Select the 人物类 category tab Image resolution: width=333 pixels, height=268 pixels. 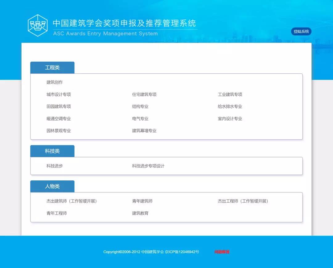click(52, 186)
